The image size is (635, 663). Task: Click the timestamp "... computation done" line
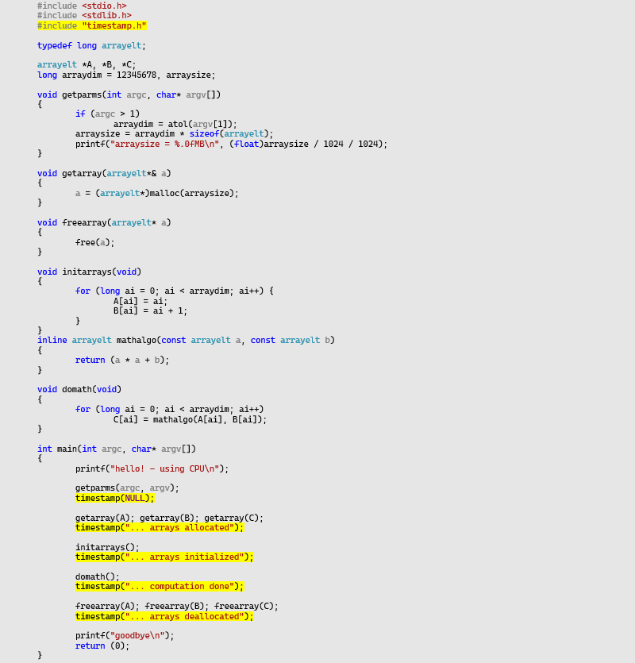click(x=160, y=587)
